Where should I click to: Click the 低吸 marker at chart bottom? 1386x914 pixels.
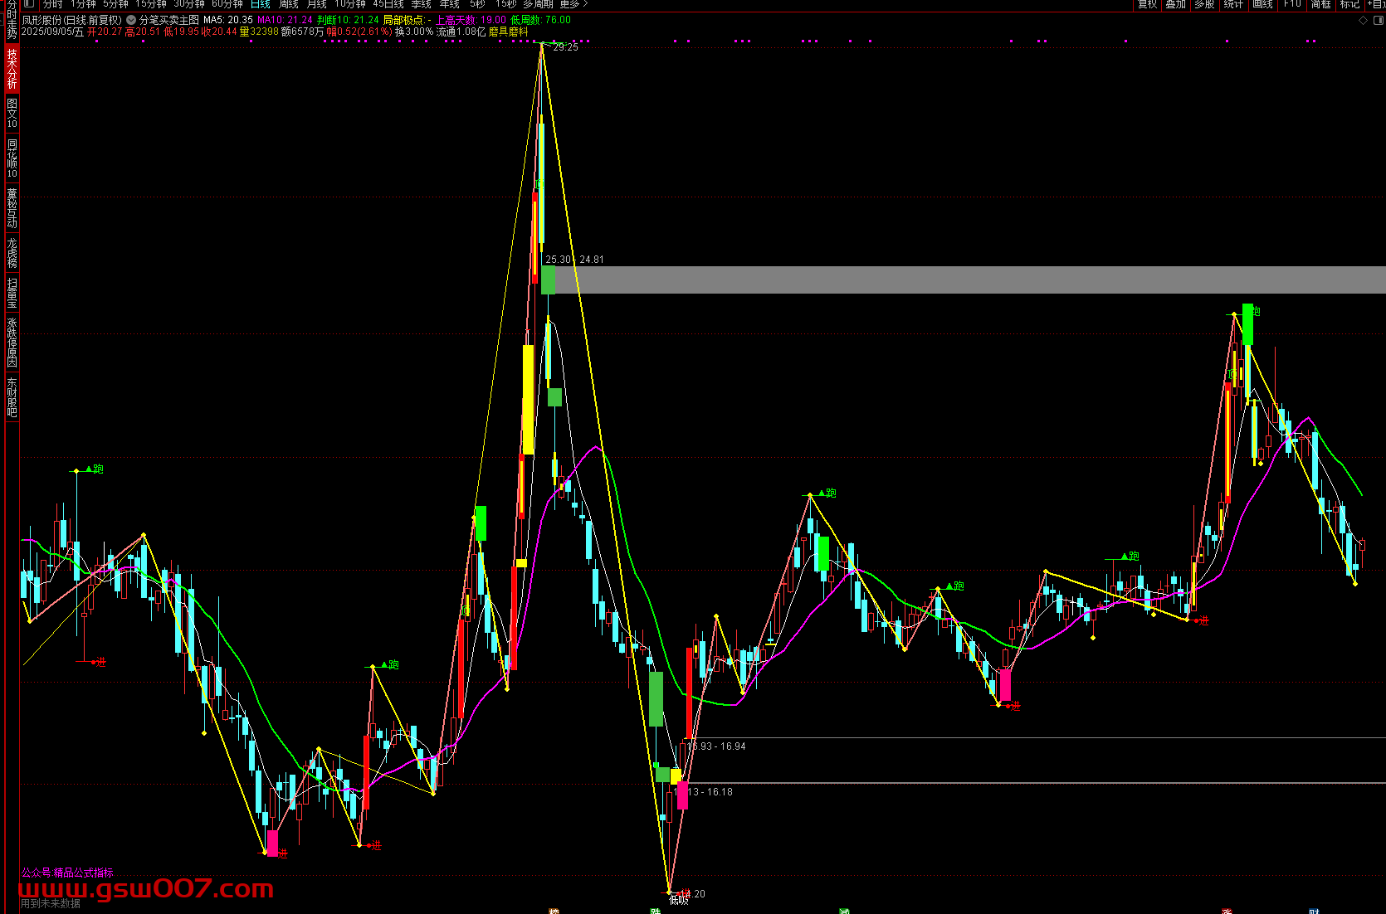pos(679,900)
